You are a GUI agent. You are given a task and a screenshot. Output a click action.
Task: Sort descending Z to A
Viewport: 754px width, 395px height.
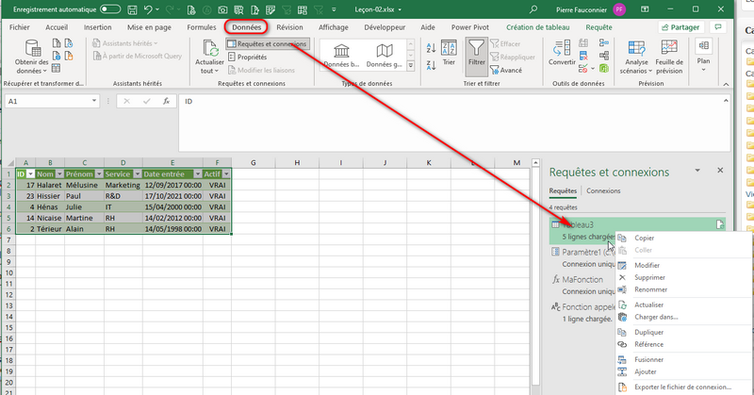pyautogui.click(x=431, y=64)
